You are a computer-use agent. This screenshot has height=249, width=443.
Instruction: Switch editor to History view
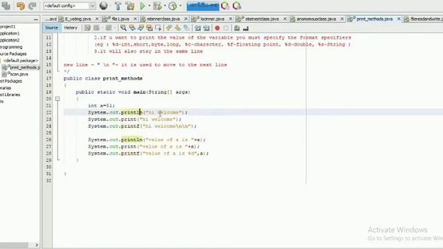click(x=71, y=28)
